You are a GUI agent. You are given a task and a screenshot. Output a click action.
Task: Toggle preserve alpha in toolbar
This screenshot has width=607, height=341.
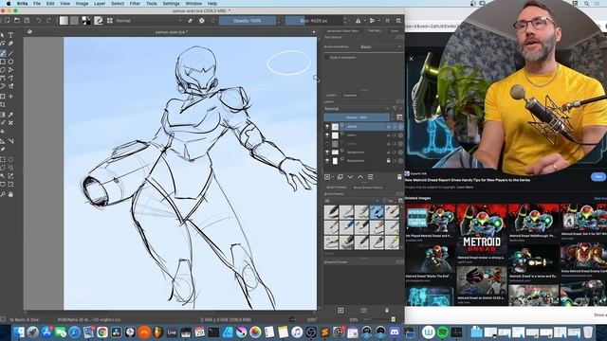click(202, 21)
